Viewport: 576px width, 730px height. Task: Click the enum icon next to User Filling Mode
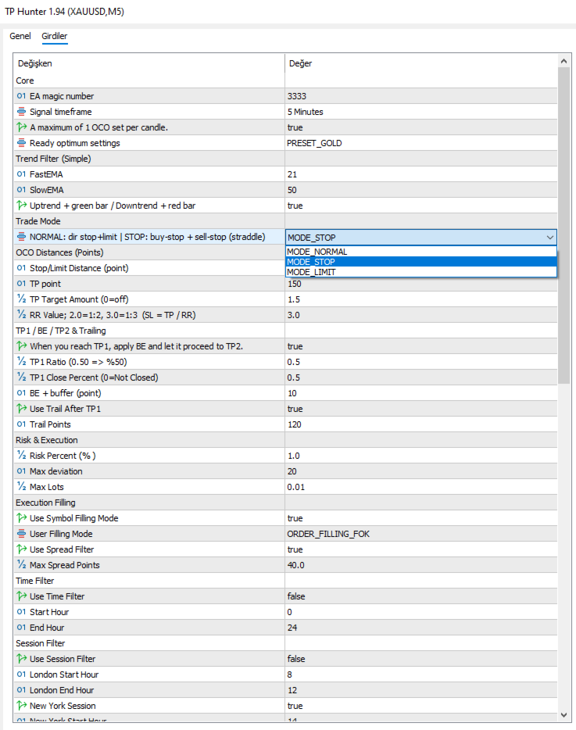(21, 534)
